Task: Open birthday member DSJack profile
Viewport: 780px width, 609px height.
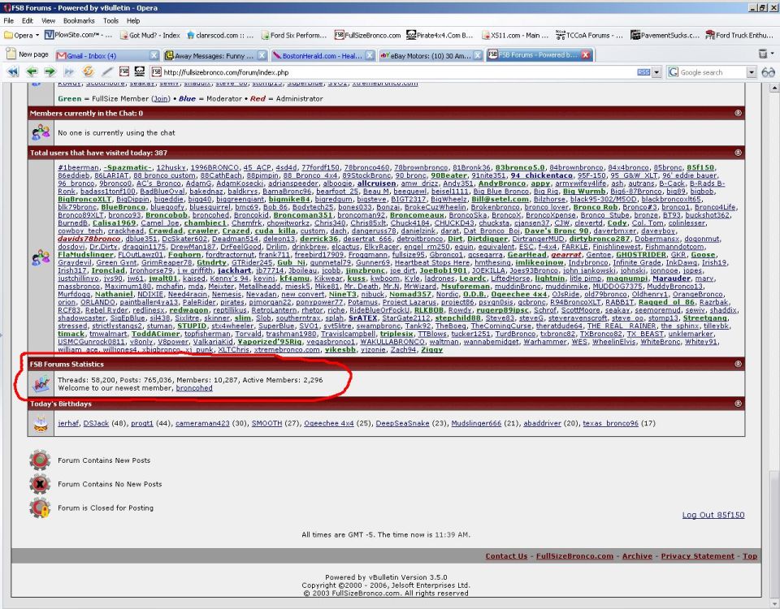Action: pyautogui.click(x=96, y=423)
